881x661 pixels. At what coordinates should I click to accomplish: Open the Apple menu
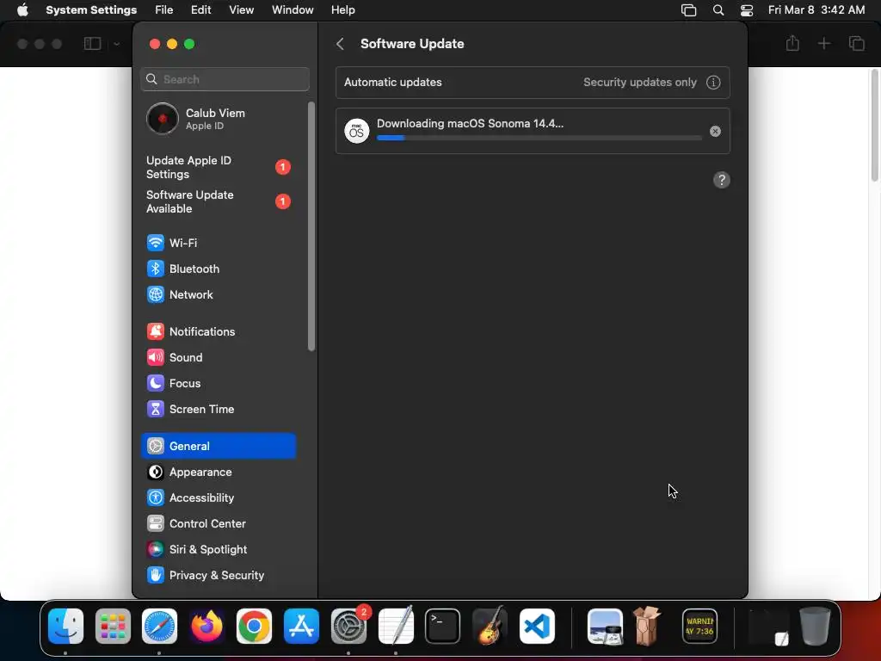point(22,10)
